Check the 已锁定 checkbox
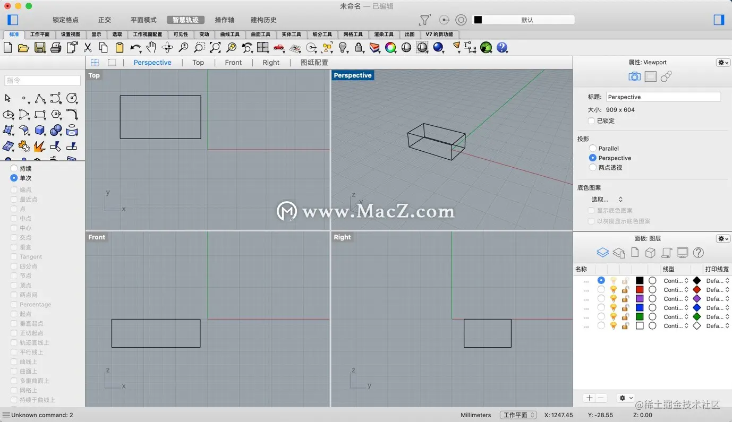732x422 pixels. tap(591, 121)
